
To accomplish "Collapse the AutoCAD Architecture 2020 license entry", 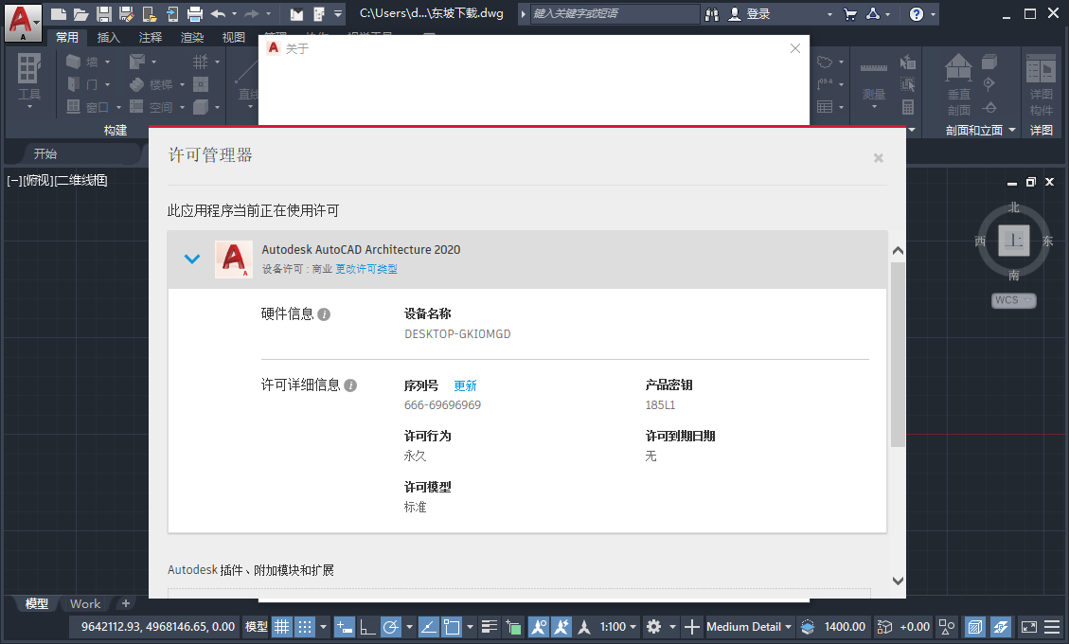I will 192,259.
